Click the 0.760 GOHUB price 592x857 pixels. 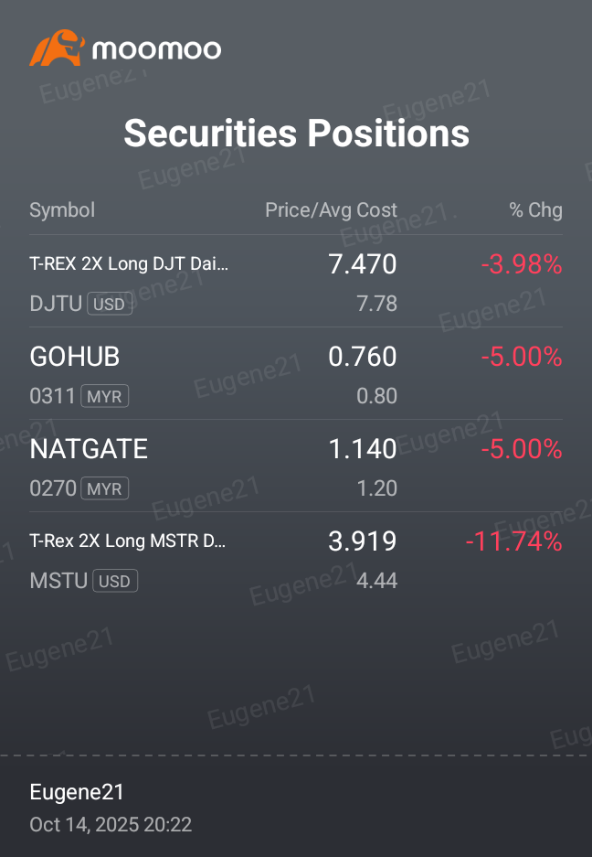coord(363,357)
